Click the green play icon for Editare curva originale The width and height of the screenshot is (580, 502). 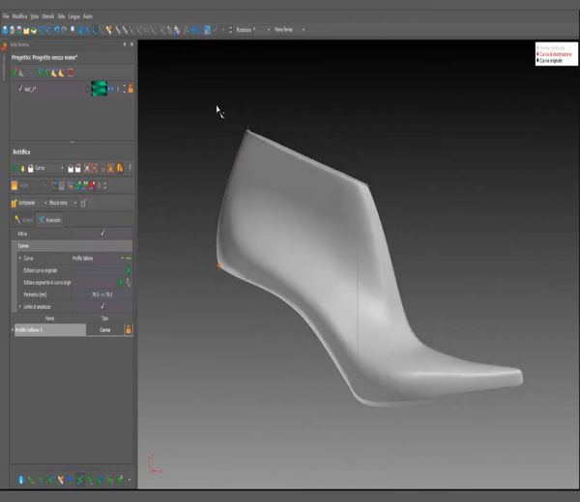click(x=128, y=270)
